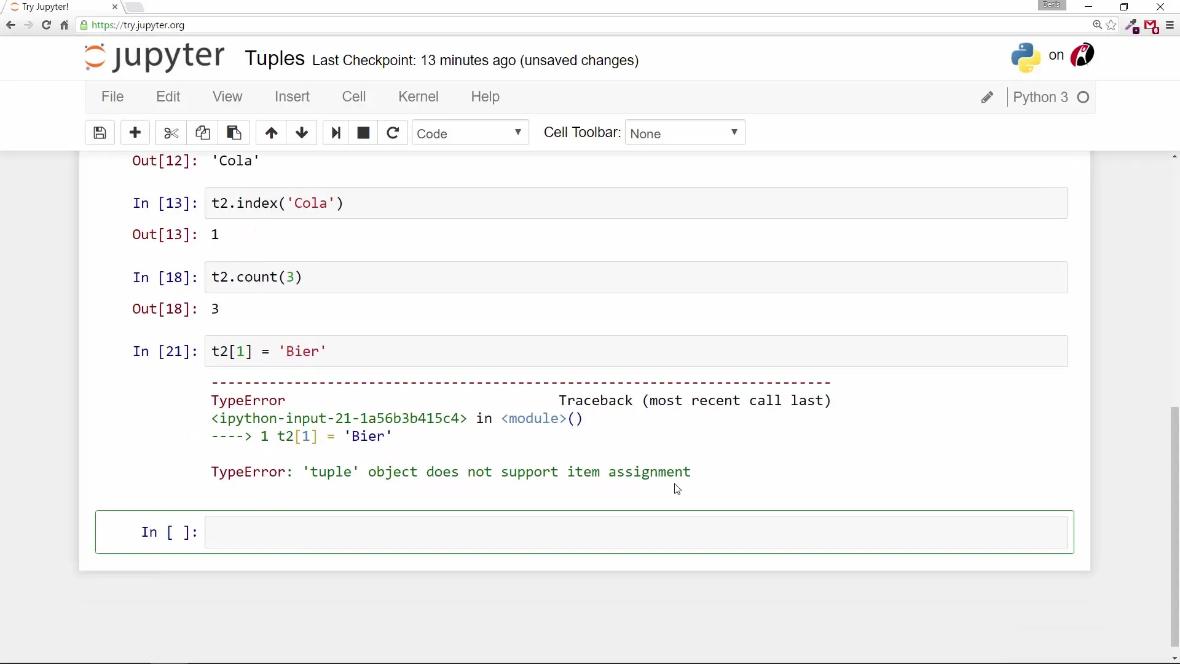
Task: Click the vertical page scrollbar thumb
Action: (1174, 526)
